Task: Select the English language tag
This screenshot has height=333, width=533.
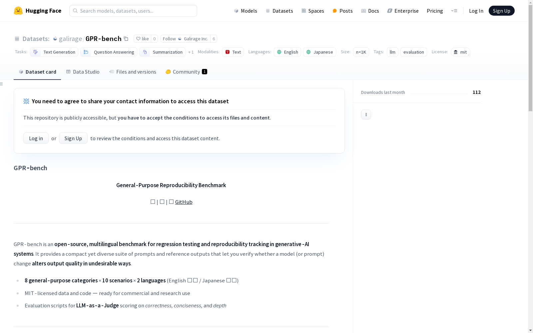Action: (x=287, y=52)
